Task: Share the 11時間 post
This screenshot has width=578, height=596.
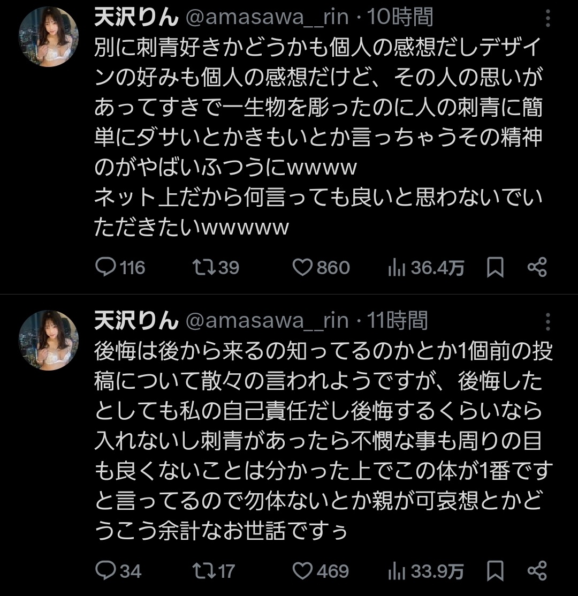Action: (537, 571)
